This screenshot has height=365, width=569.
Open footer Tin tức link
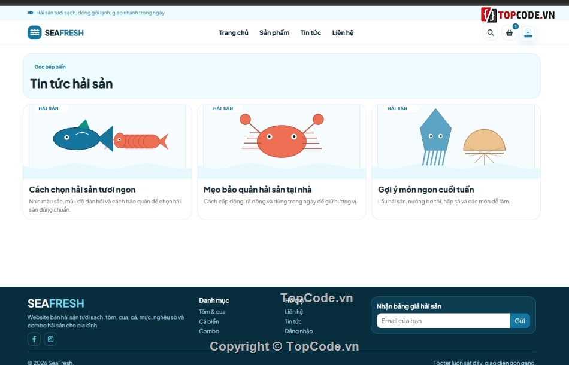point(293,321)
